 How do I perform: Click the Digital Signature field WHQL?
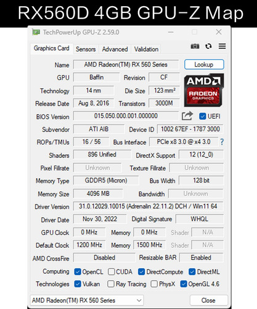point(200,219)
